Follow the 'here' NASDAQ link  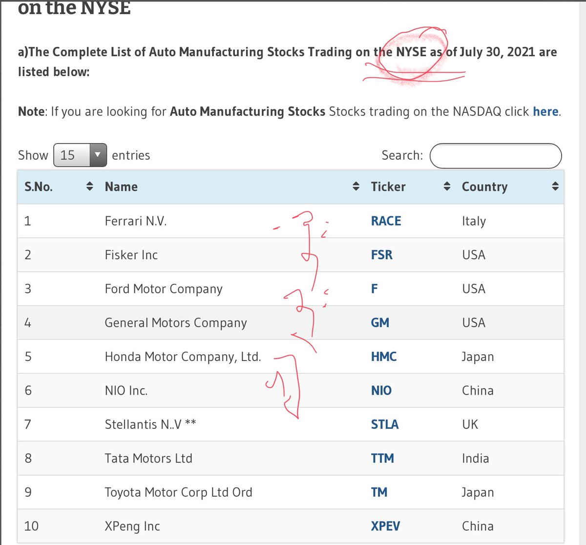click(545, 111)
